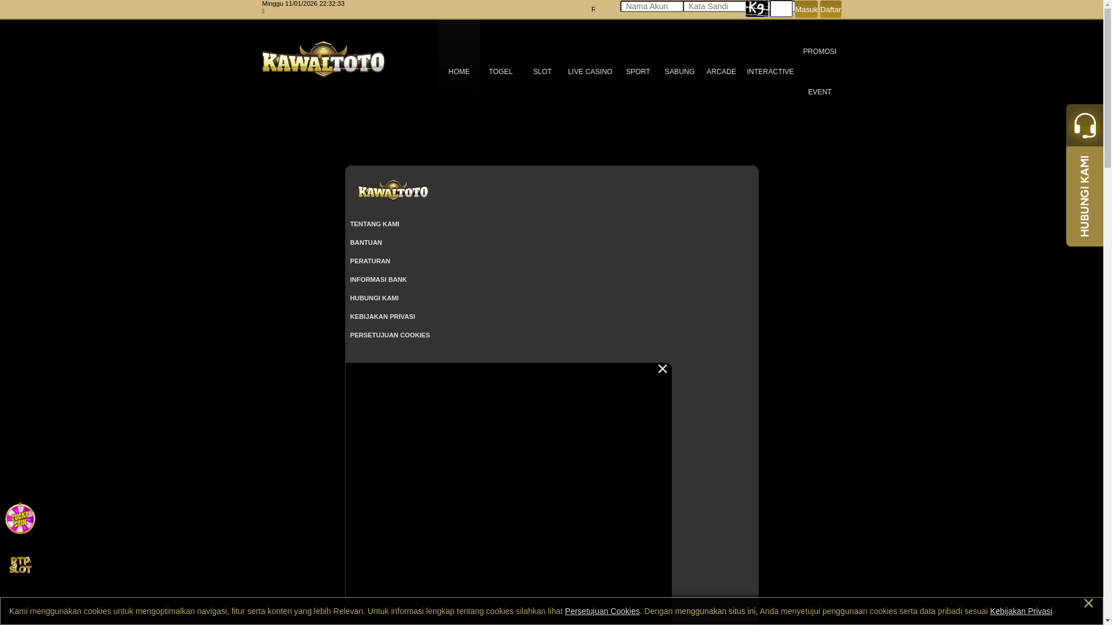Viewport: 1112px width, 625px height.
Task: Open the EVENT menu
Action: pos(820,92)
